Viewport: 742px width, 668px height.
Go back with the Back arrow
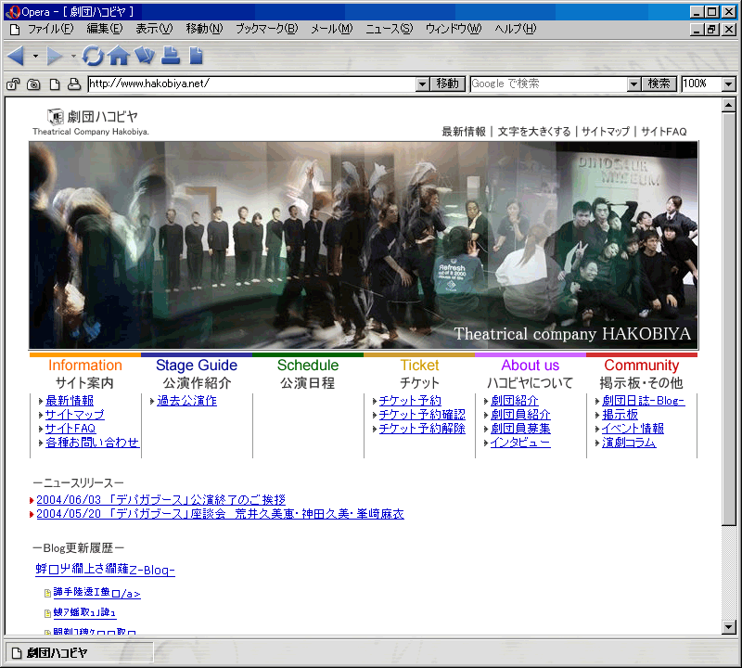16,56
